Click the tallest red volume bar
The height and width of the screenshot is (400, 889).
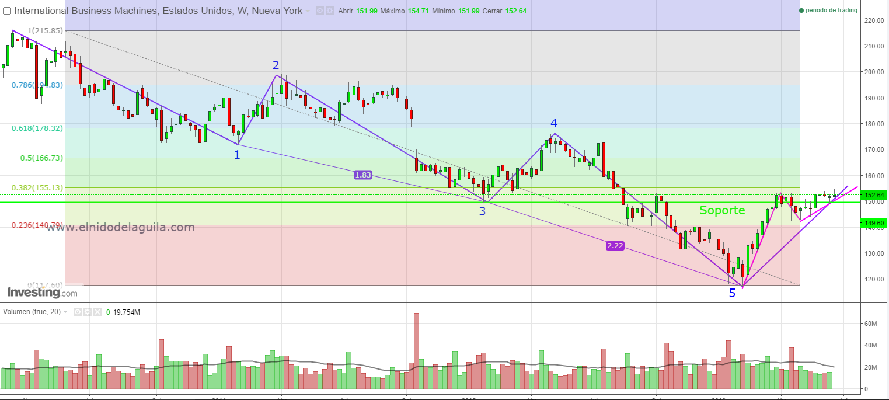(416, 351)
